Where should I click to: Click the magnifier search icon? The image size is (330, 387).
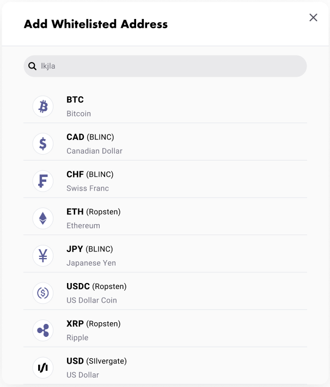[x=32, y=66]
